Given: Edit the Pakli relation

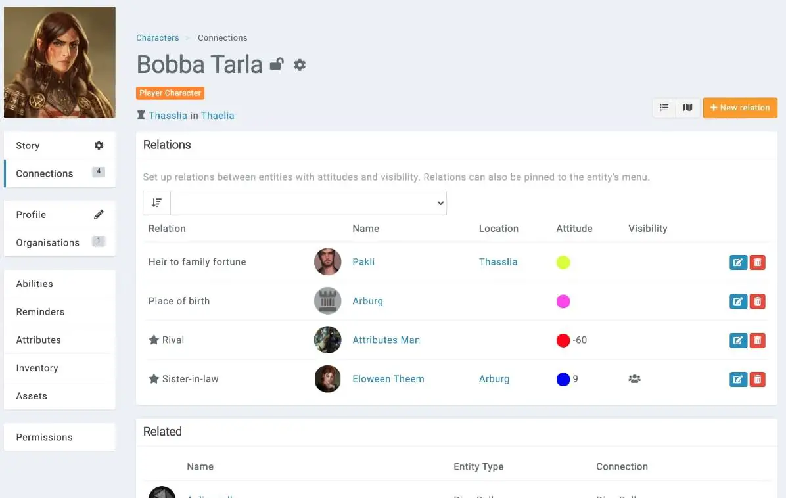Looking at the screenshot, I should [739, 262].
